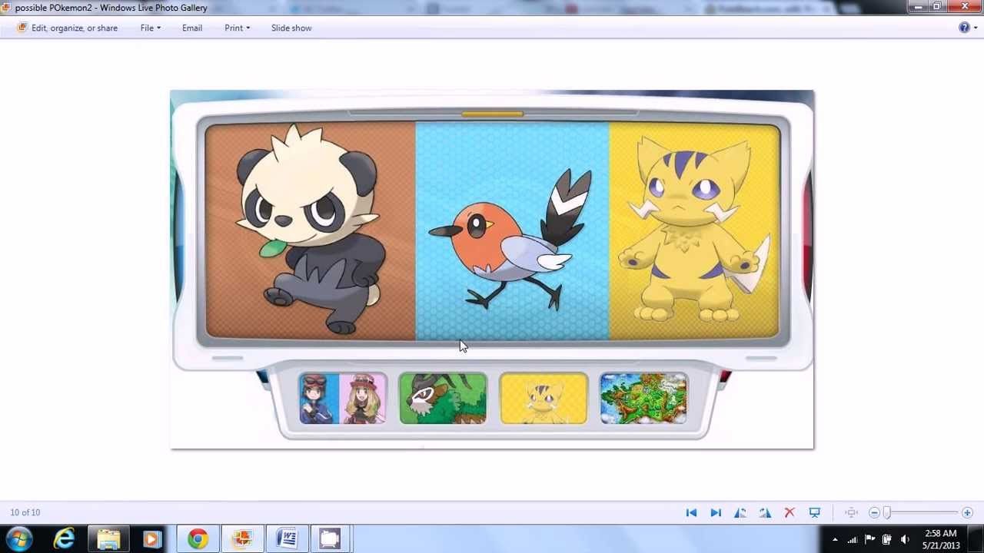Viewport: 984px width, 553px height.
Task: Open the Help icon in toolbar
Action: click(x=964, y=28)
